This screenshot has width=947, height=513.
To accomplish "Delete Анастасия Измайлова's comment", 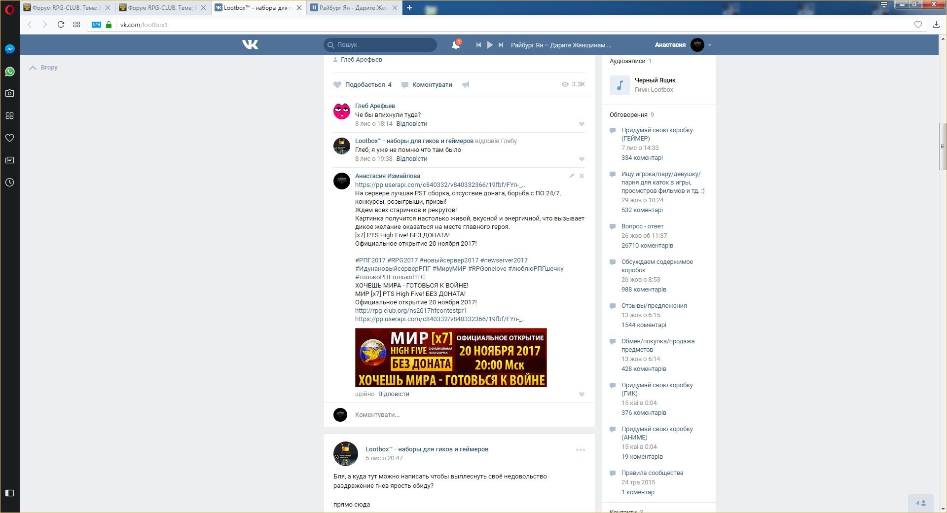I will tap(582, 176).
